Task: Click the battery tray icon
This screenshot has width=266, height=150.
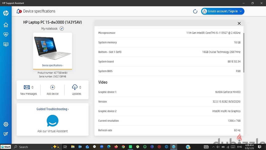Action: (223, 147)
